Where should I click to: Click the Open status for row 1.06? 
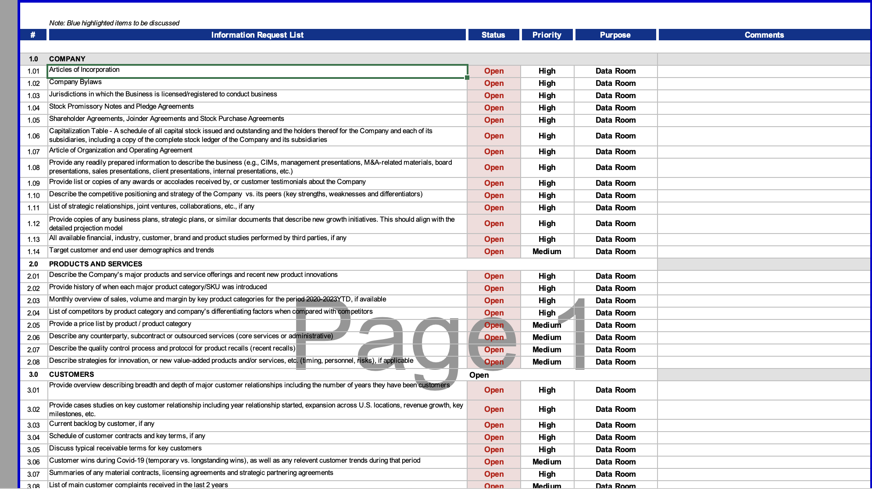pyautogui.click(x=494, y=136)
